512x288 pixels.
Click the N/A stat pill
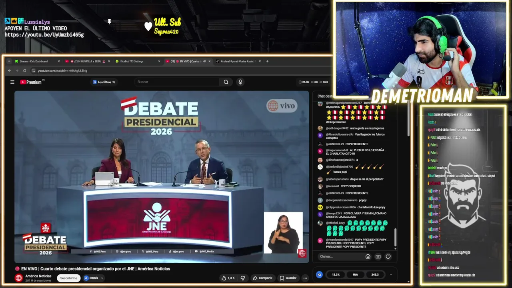coord(355,274)
